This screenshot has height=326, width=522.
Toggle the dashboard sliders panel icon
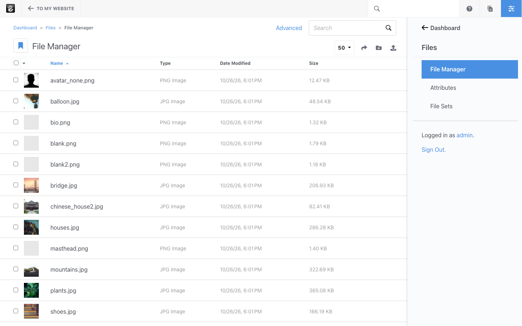click(511, 9)
